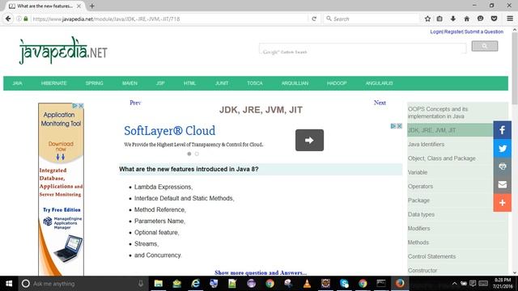Click the Register link
This screenshot has width=518, height=291.
tap(453, 32)
